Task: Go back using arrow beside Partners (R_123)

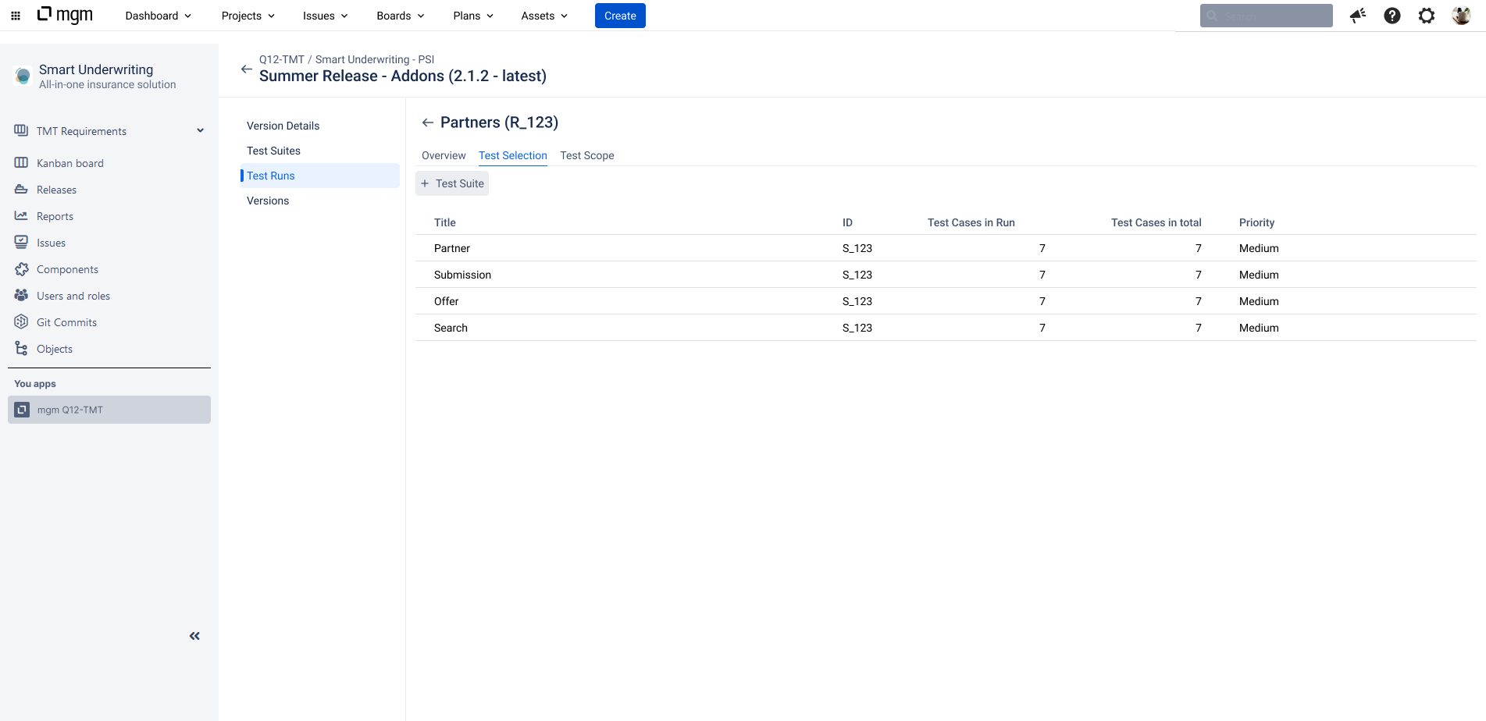Action: 427,123
